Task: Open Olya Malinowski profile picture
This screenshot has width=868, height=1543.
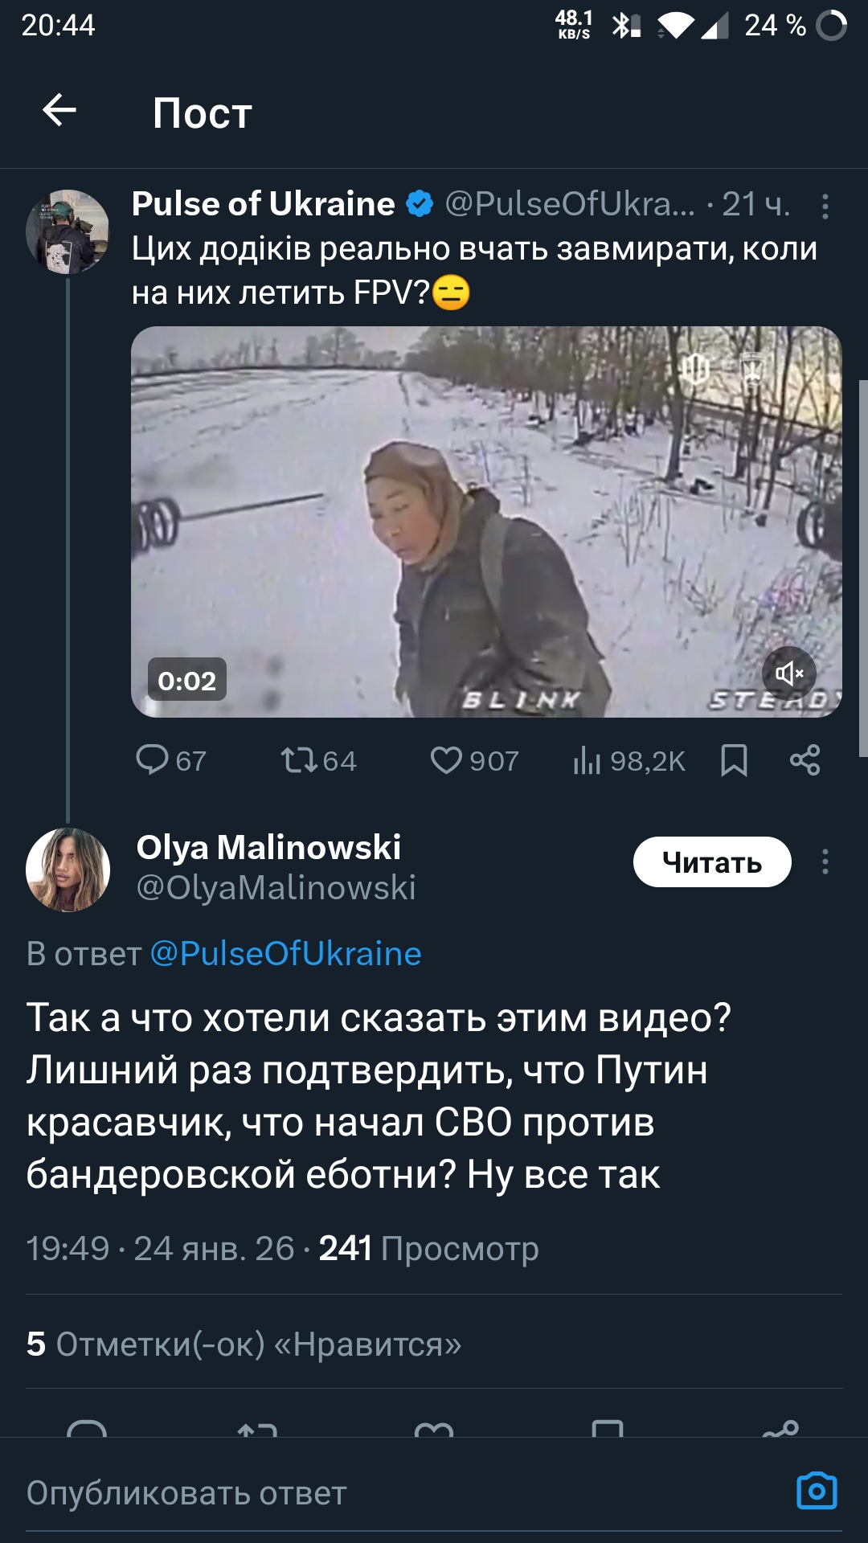Action: pyautogui.click(x=68, y=870)
